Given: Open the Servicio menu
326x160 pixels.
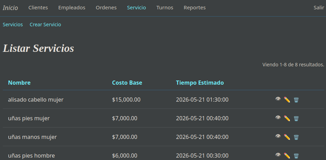Looking at the screenshot, I should coord(136,8).
